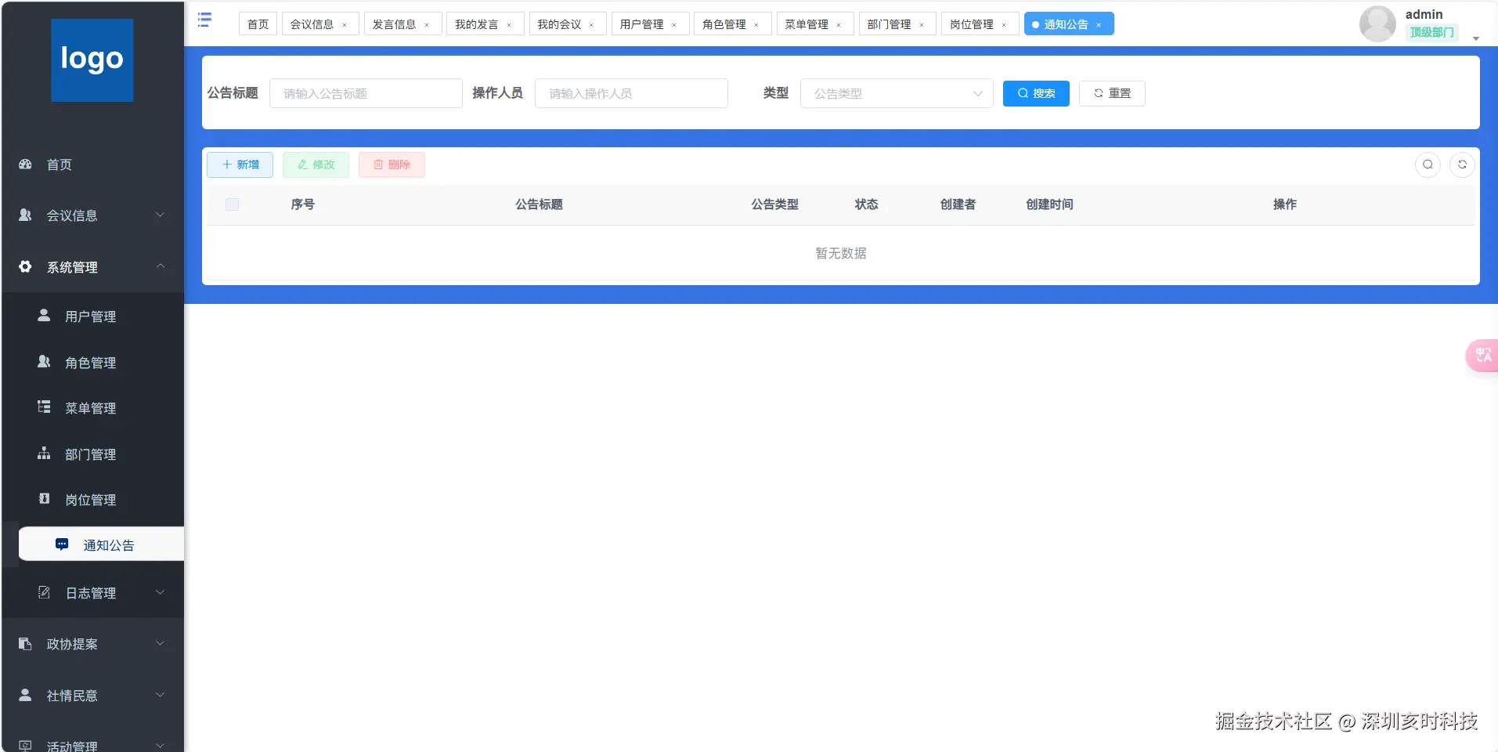Click the 会议信息 sidebar icon
The width and height of the screenshot is (1498, 752).
click(25, 215)
